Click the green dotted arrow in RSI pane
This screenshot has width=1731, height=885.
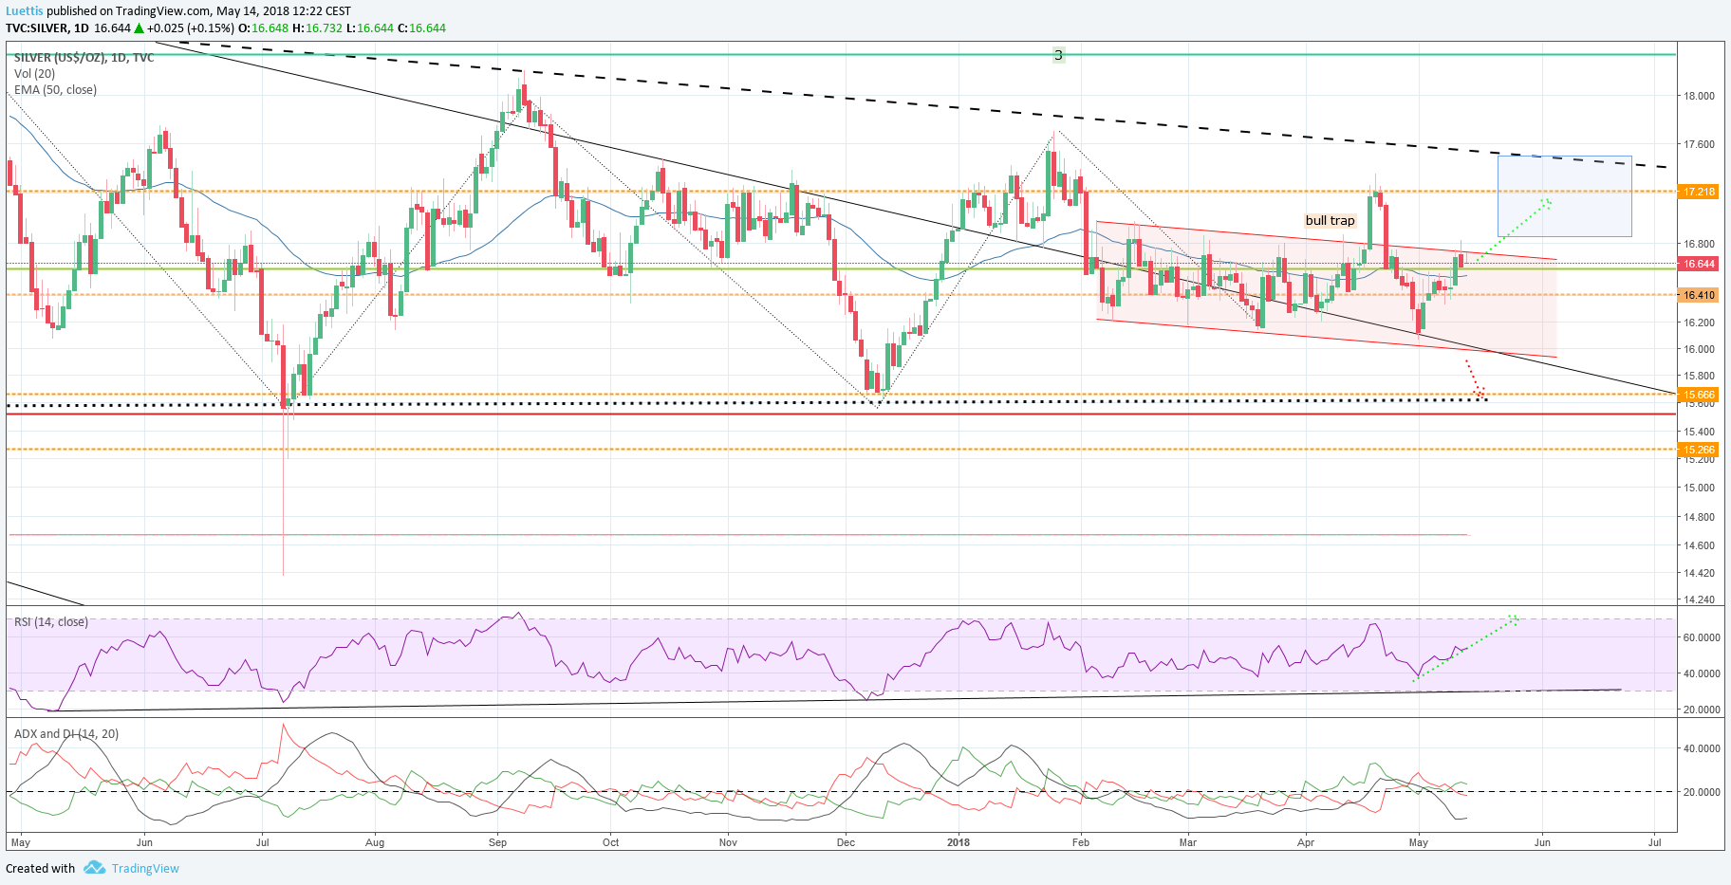point(1466,648)
